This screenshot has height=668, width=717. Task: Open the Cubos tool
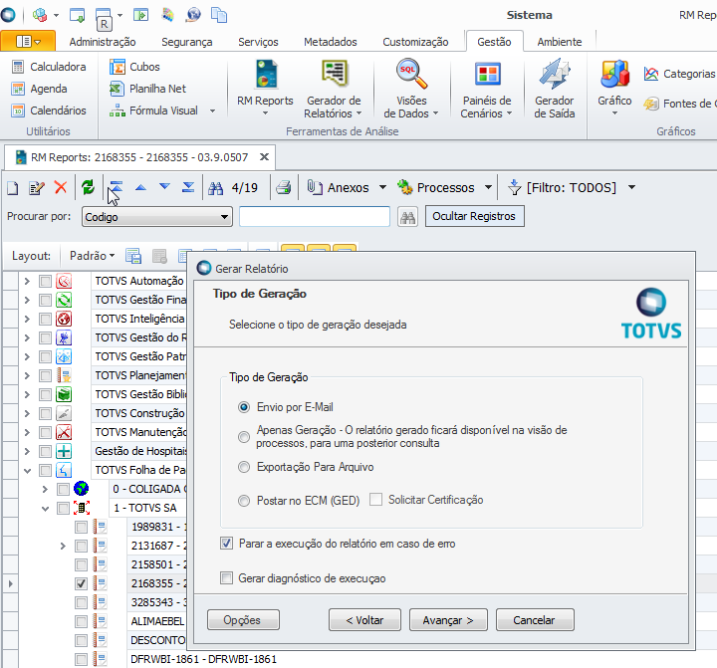[134, 67]
